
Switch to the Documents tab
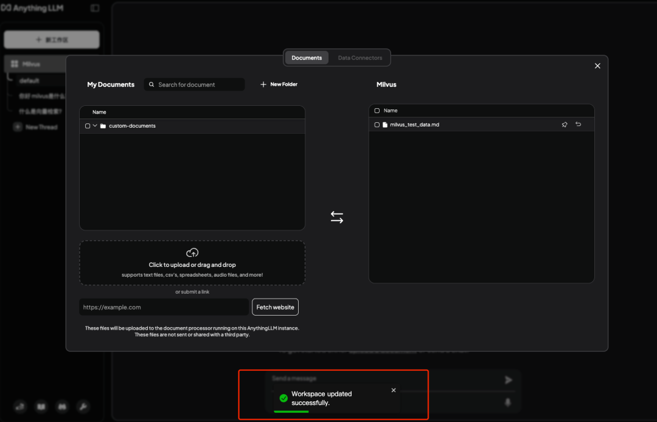click(307, 58)
